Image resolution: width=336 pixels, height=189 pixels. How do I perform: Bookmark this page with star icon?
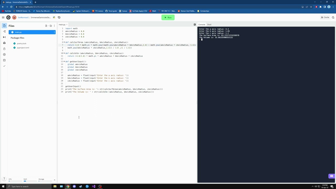pos(311,7)
